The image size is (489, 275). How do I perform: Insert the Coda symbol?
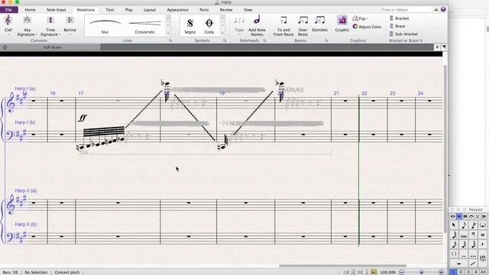pos(209,25)
